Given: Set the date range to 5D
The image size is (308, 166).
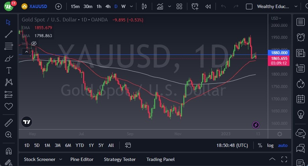Looking at the screenshot, I should coord(37,145).
